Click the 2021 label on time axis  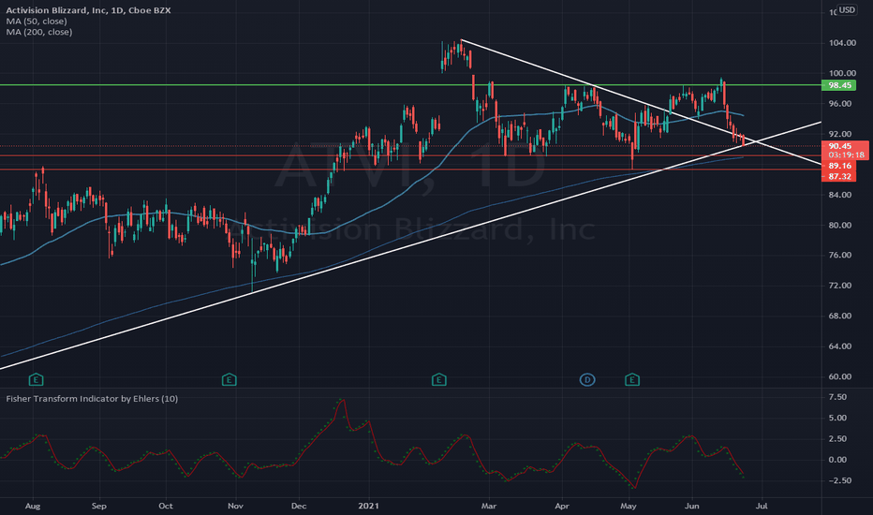click(x=368, y=506)
